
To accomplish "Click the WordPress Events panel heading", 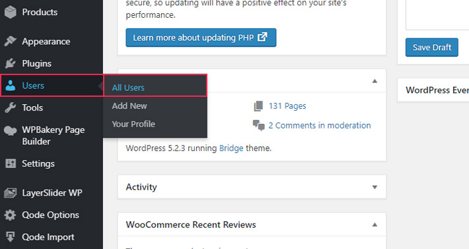I will click(x=437, y=90).
